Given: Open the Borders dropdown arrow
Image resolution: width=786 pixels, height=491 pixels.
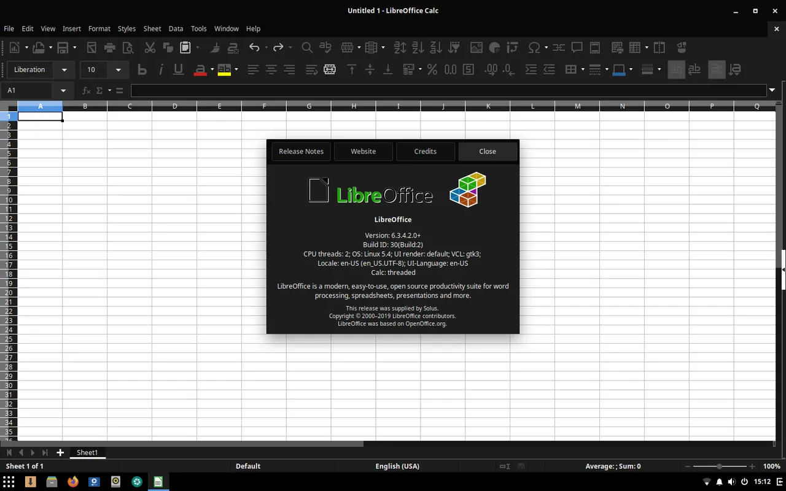Looking at the screenshot, I should (582, 69).
